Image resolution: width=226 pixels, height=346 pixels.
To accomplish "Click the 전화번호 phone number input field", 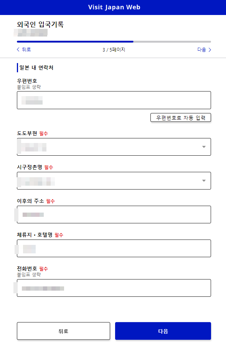I will pyautogui.click(x=114, y=288).
